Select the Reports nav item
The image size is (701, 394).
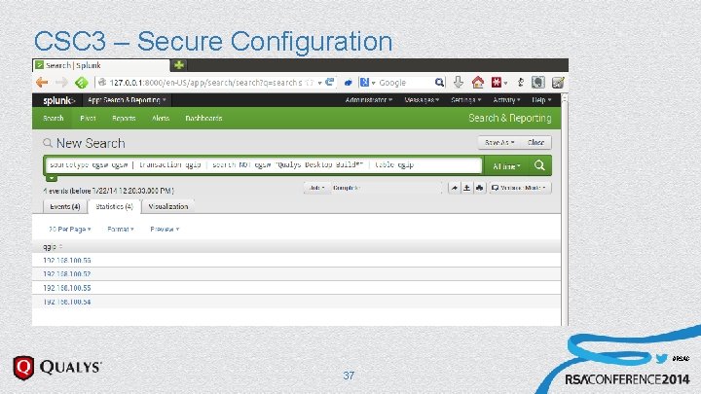click(124, 119)
